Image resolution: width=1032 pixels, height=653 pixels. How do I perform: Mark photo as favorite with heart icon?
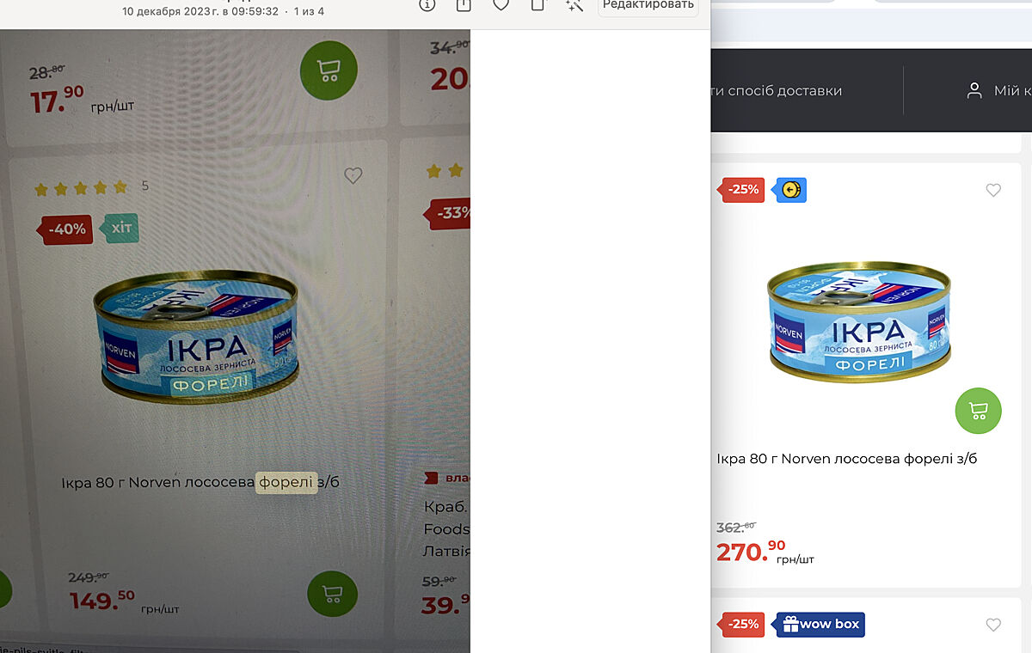pos(501,4)
